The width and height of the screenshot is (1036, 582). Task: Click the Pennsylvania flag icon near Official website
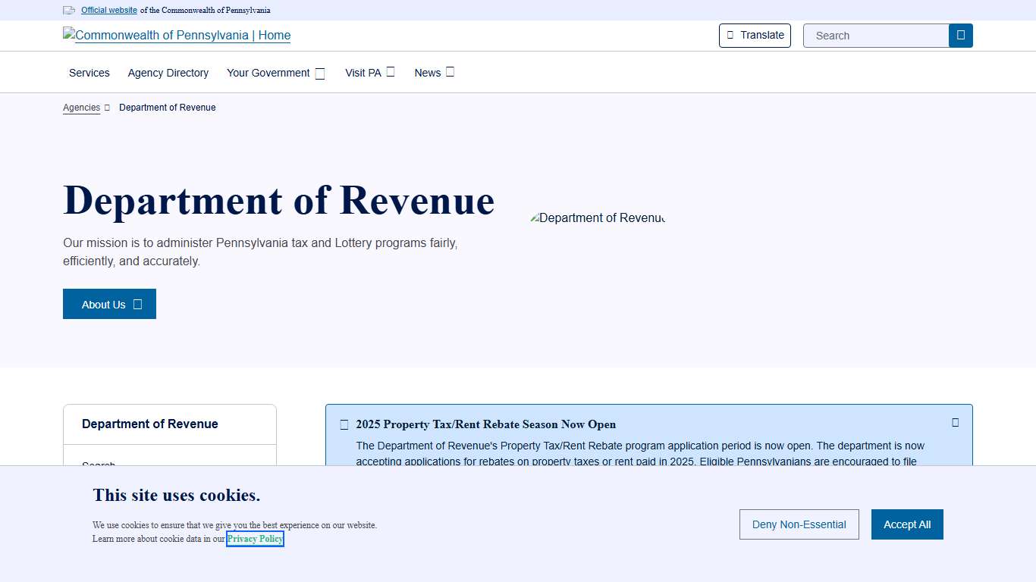[69, 10]
